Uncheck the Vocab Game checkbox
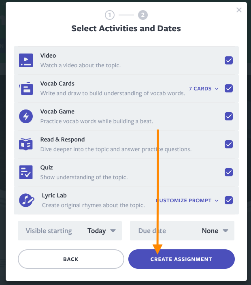This screenshot has height=285, width=251. 229,116
